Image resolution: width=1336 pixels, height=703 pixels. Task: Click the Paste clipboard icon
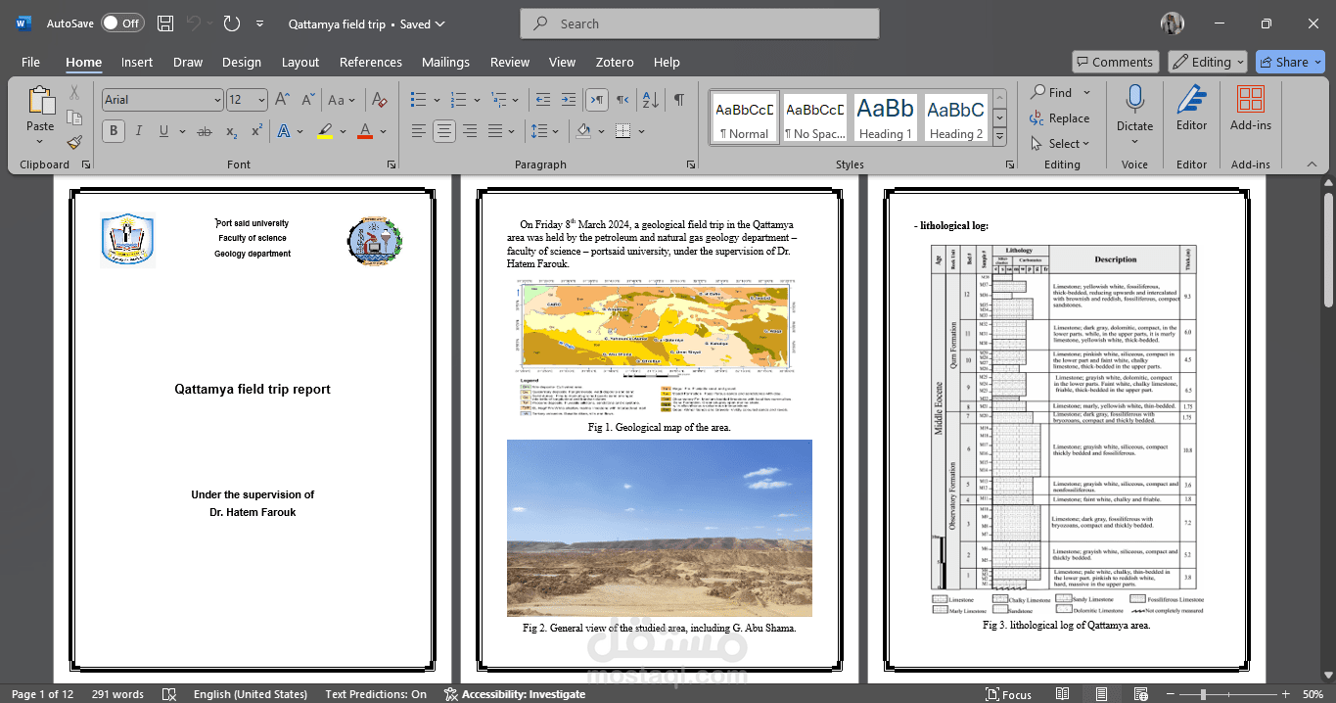41,101
